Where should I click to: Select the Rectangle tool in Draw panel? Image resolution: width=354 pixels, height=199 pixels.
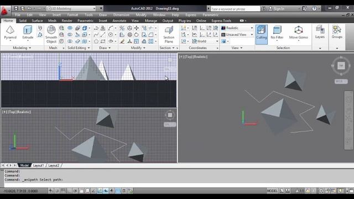point(103,41)
